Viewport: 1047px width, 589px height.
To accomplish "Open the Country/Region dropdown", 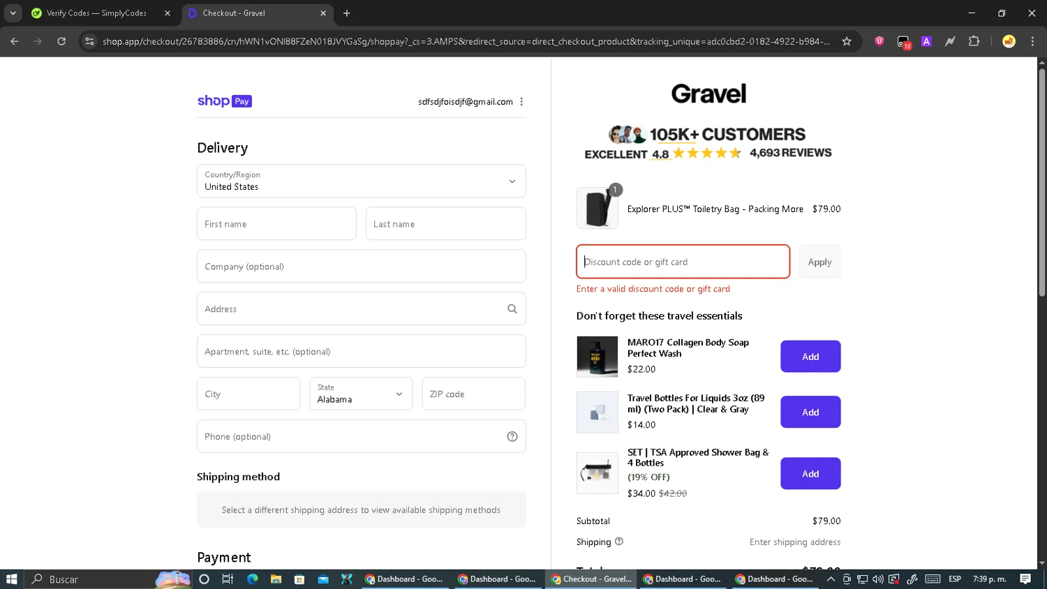I will point(362,181).
